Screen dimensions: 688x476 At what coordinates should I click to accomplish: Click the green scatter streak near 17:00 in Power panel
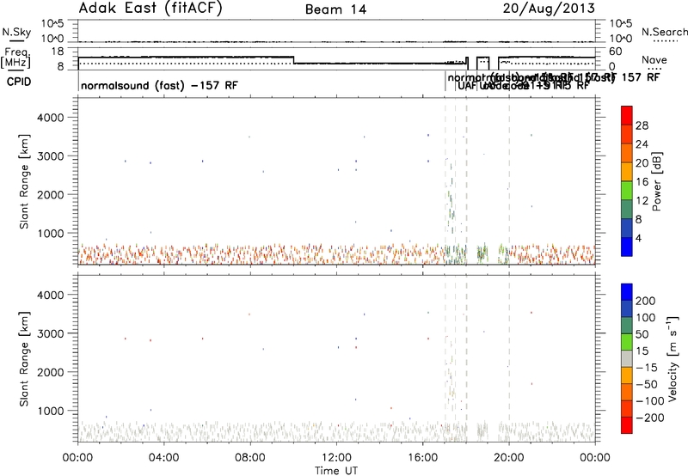(x=451, y=198)
